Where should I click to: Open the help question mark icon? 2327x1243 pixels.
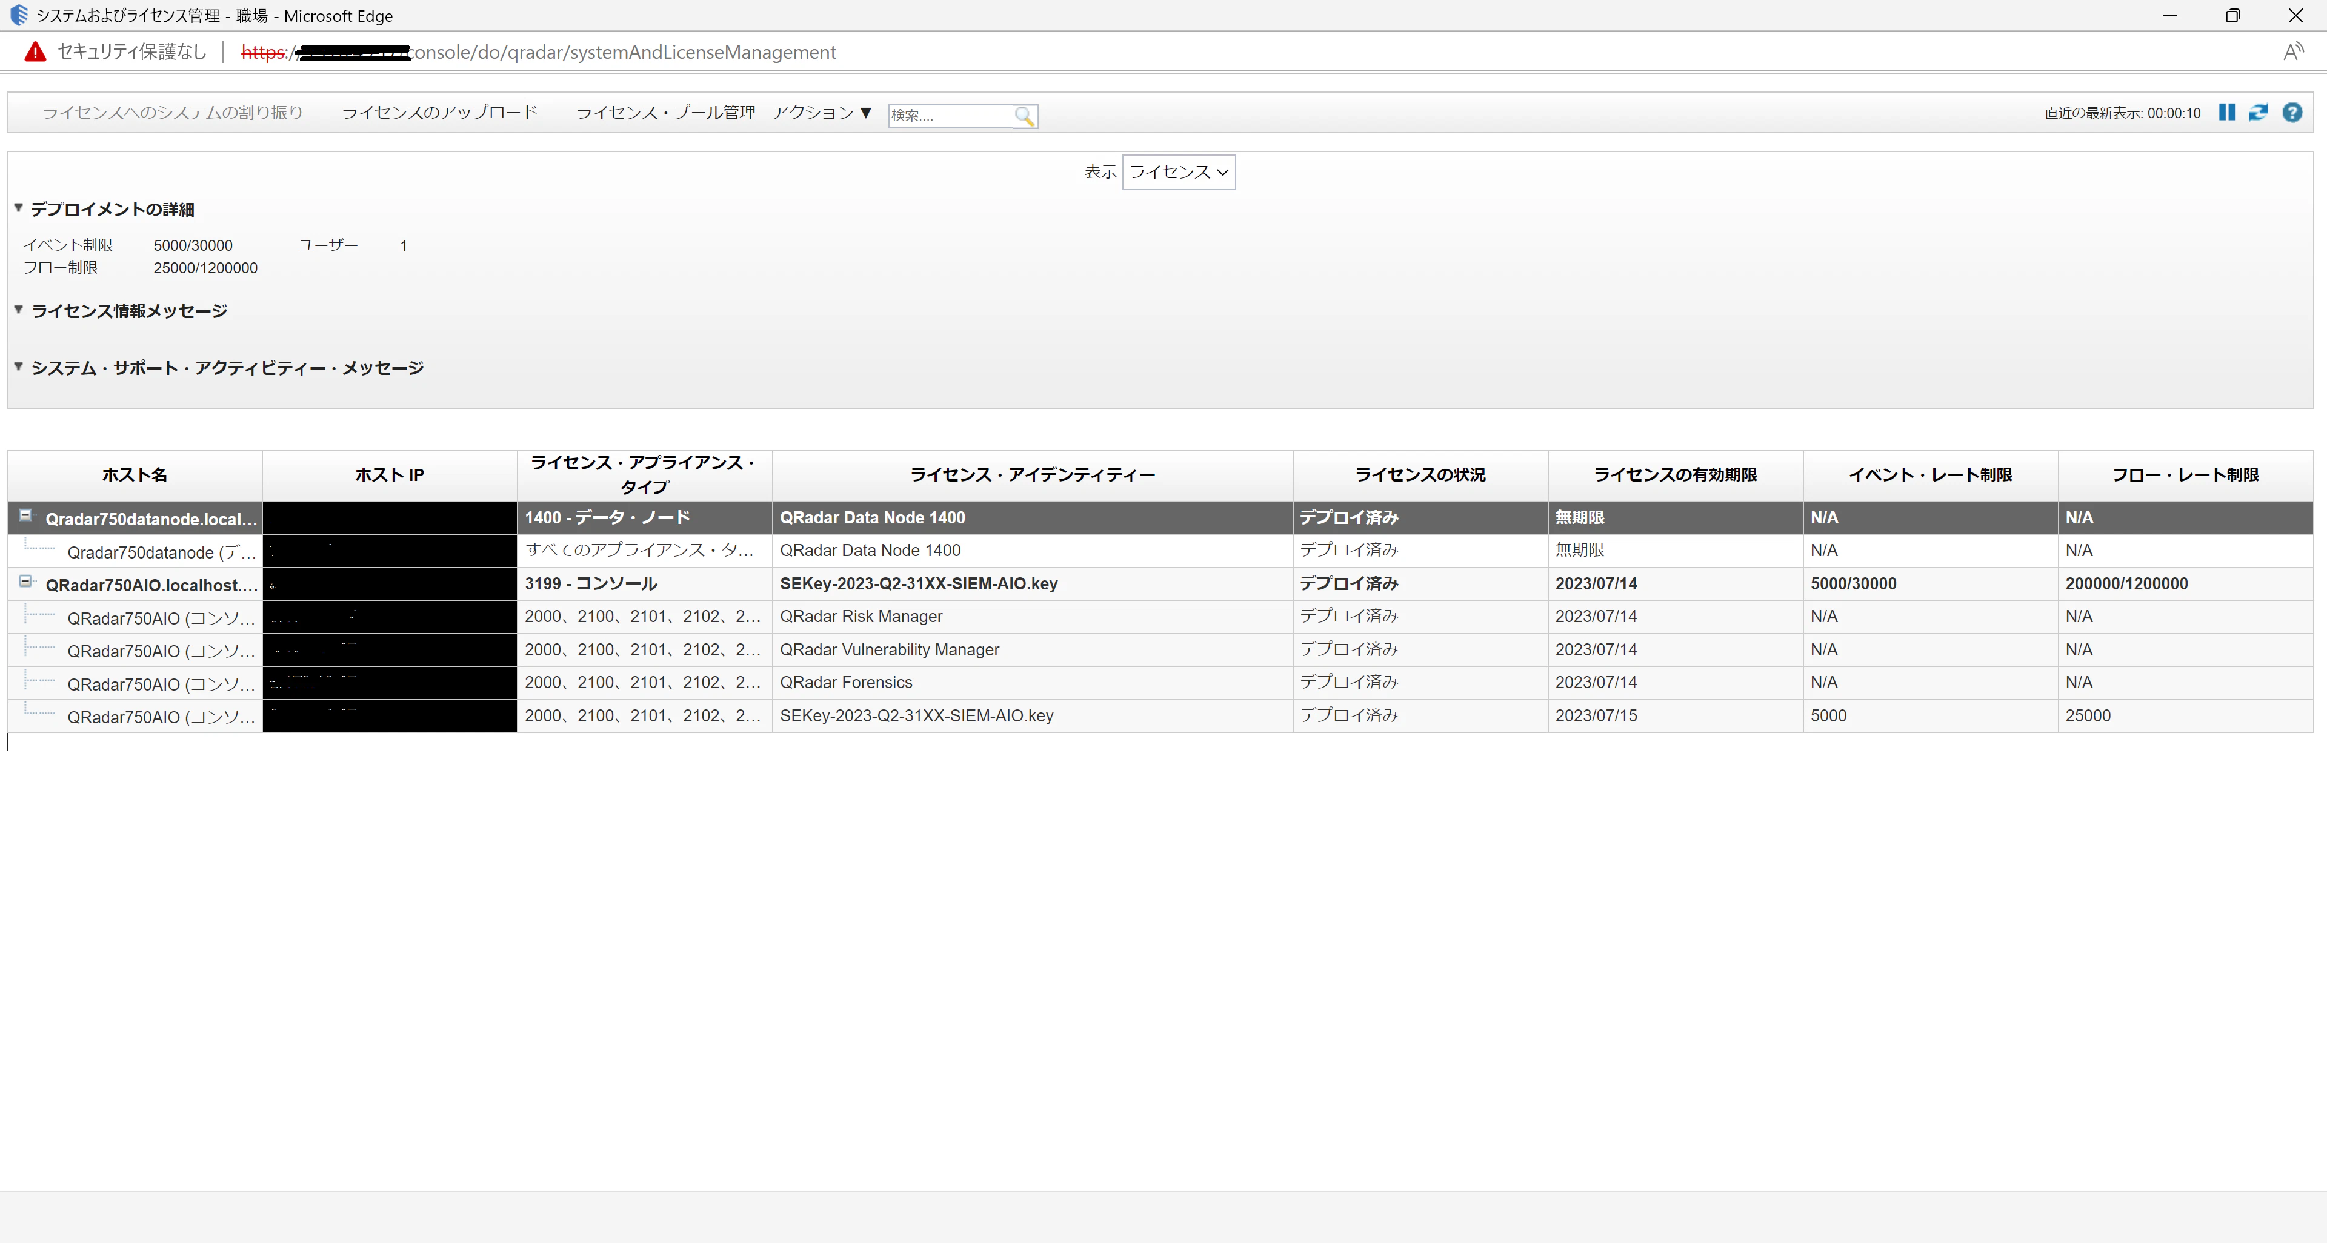tap(2292, 112)
